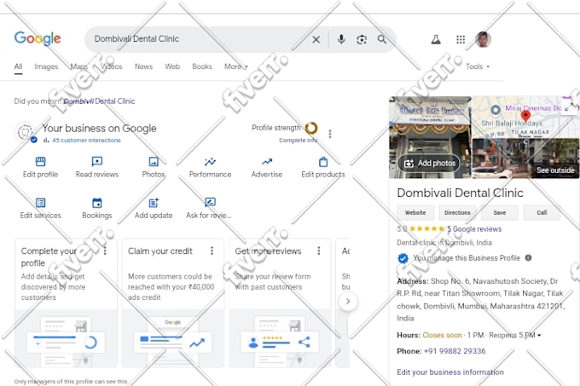
Task: Click the Save button
Action: coord(500,213)
